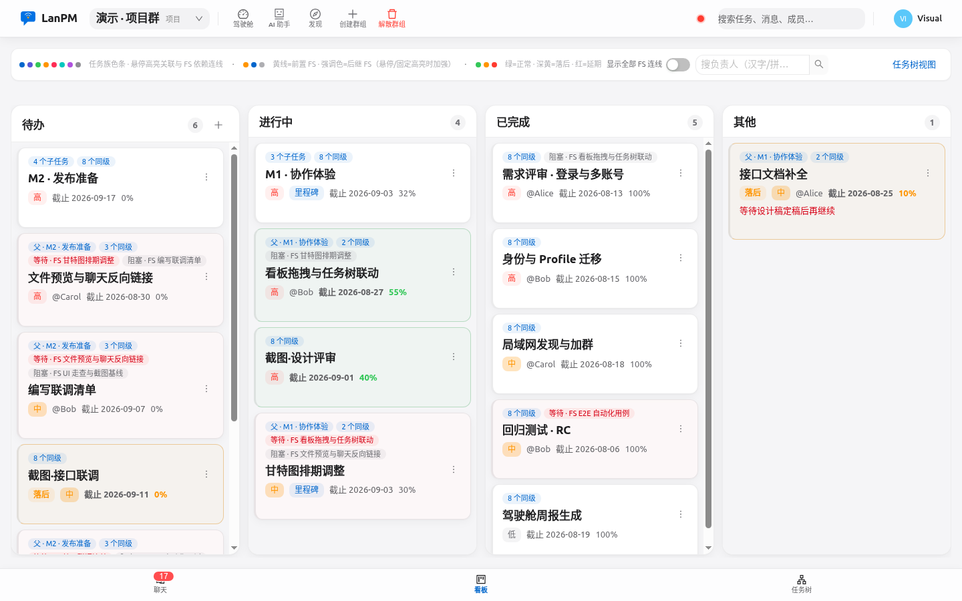Click 落后 tag on 截图·接口联调
This screenshot has height=601, width=962.
coord(41,495)
